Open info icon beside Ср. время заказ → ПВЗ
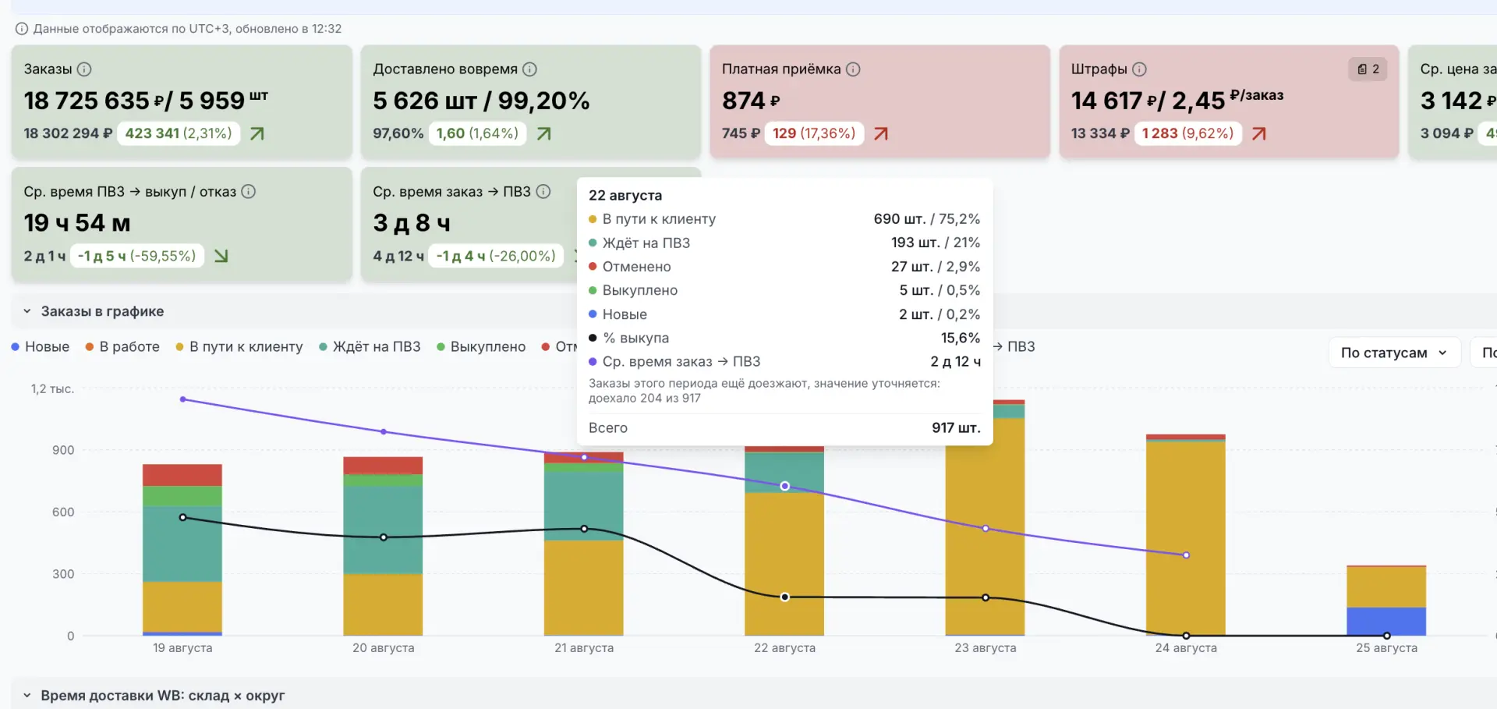1497x709 pixels. click(x=543, y=192)
